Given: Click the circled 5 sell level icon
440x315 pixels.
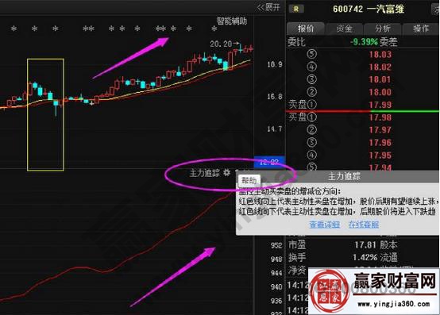Looking at the screenshot, I should click(x=312, y=54).
